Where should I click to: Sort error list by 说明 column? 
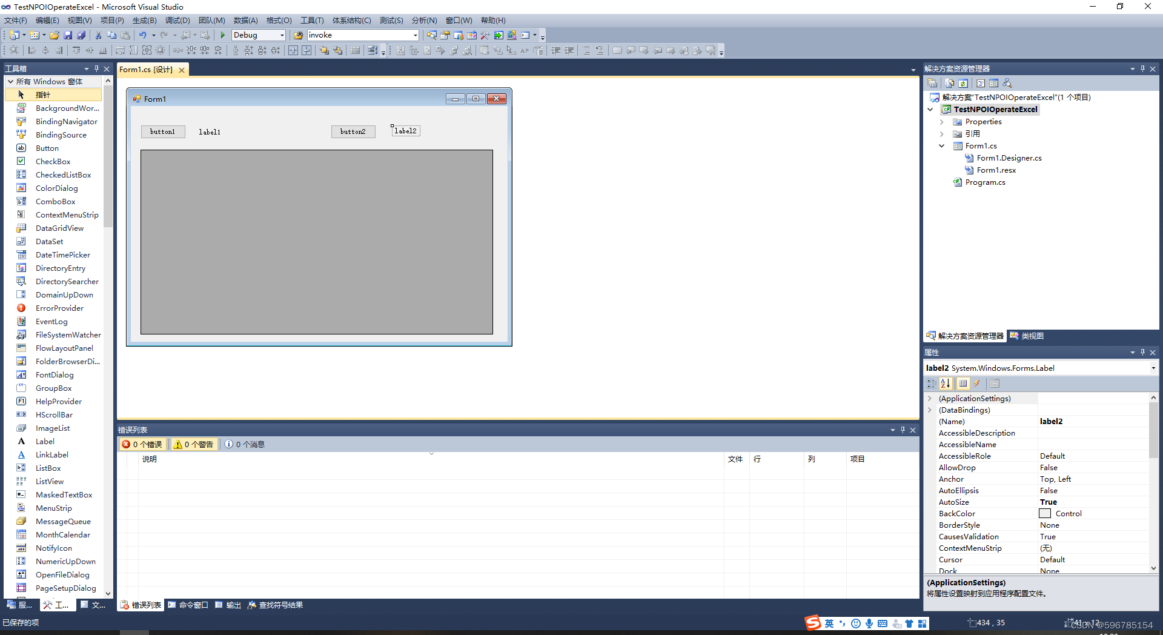(149, 459)
